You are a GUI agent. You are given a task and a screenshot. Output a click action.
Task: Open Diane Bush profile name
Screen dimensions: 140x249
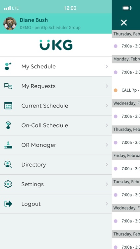tap(34, 20)
